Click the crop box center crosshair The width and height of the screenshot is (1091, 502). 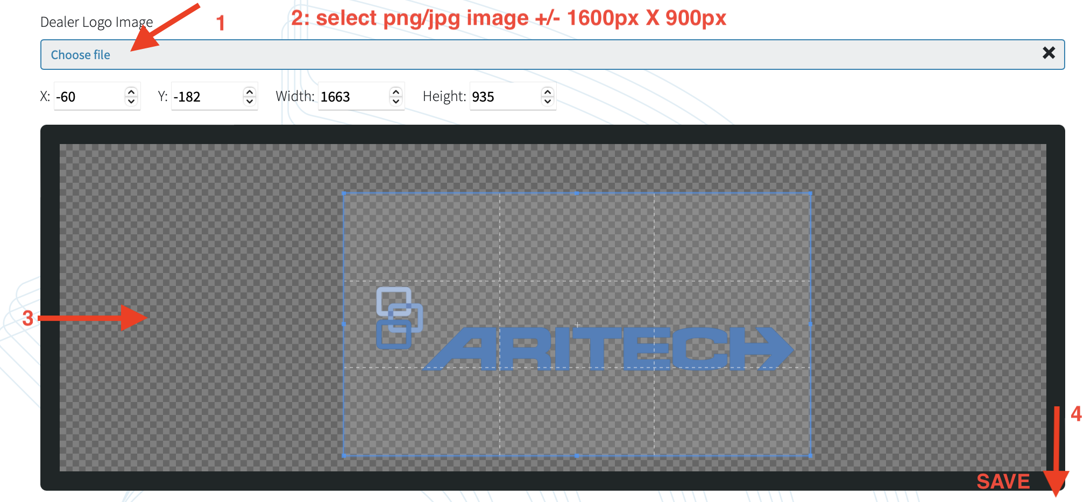[x=577, y=324]
